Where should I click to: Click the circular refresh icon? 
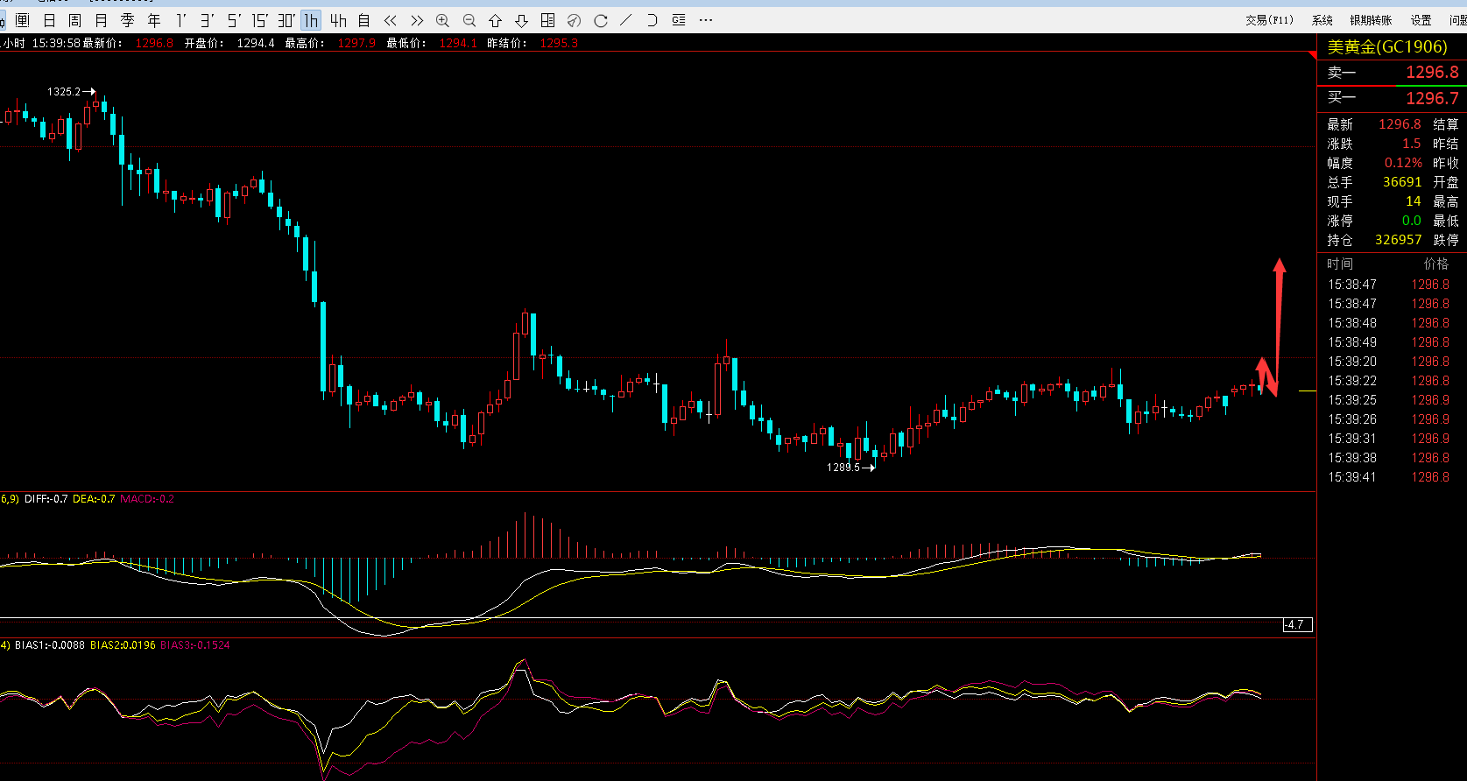pos(601,20)
